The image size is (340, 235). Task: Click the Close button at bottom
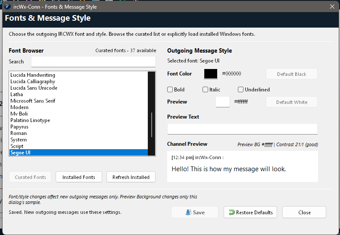pos(304,212)
